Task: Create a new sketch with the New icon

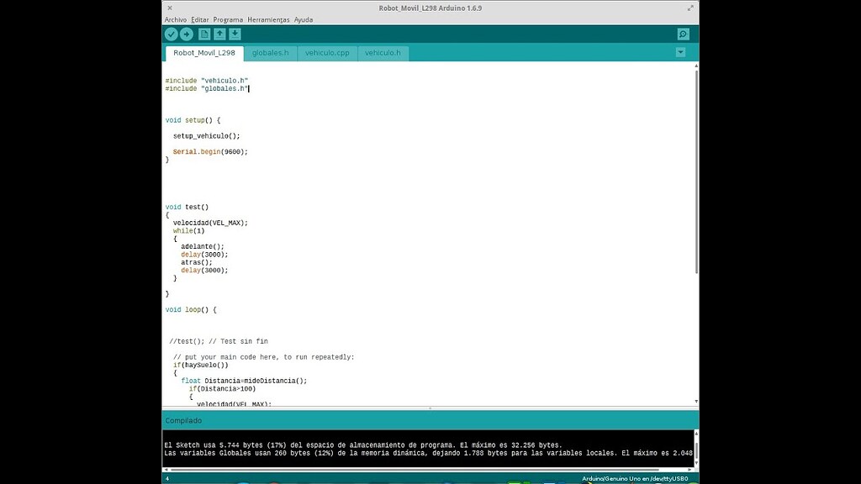Action: click(203, 34)
